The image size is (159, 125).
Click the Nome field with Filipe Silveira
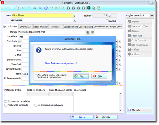coord(42,15)
